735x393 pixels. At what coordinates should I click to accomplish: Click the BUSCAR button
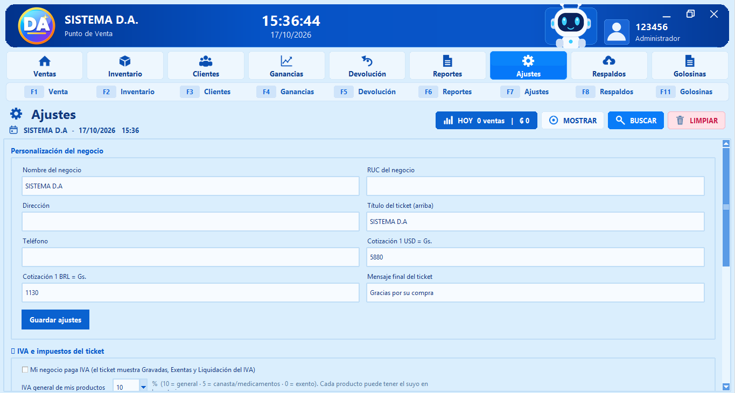point(636,121)
